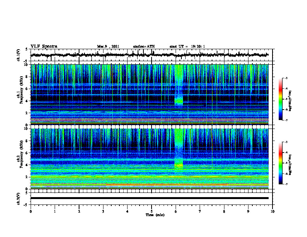Click the "8" kHz tick on ch.1 frequency axis
The height and width of the screenshot is (237, 307).
(27, 77)
